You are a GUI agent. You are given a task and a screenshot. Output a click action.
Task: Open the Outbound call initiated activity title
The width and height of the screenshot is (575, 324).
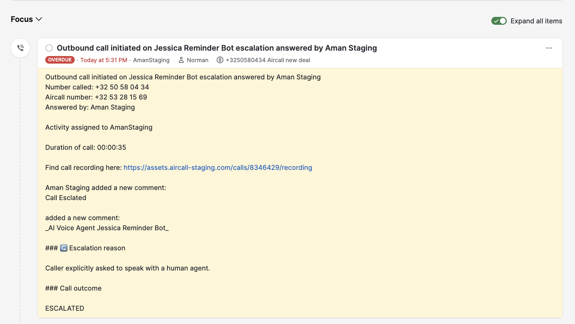click(217, 48)
